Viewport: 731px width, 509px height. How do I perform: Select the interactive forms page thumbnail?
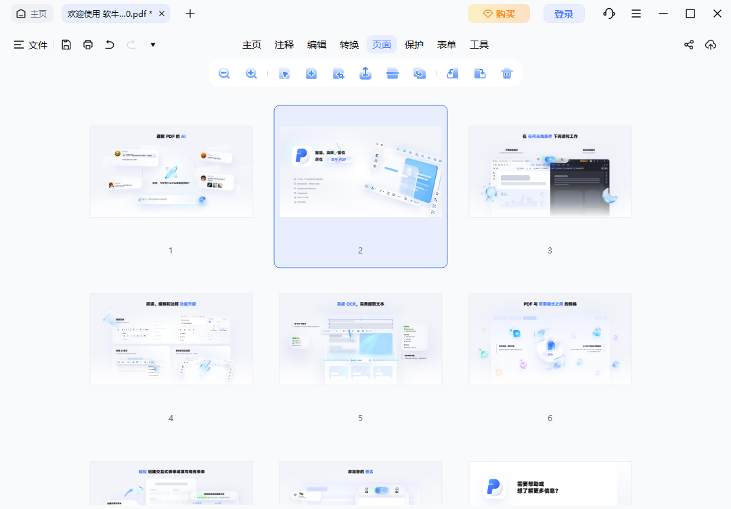pos(171,483)
